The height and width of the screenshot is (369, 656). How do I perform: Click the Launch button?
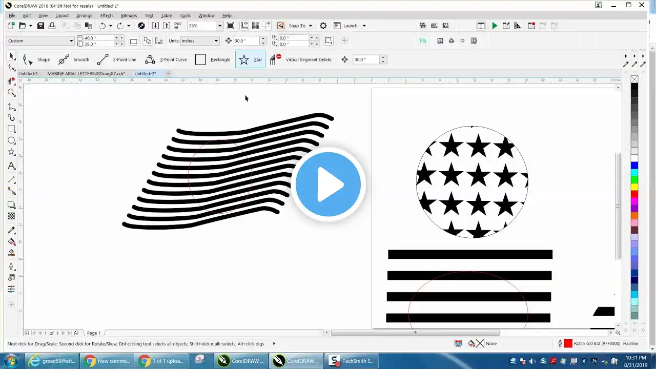point(350,26)
